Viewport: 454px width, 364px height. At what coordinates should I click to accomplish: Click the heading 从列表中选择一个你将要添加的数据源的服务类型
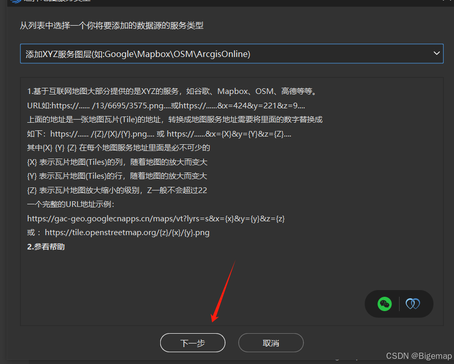[111, 26]
